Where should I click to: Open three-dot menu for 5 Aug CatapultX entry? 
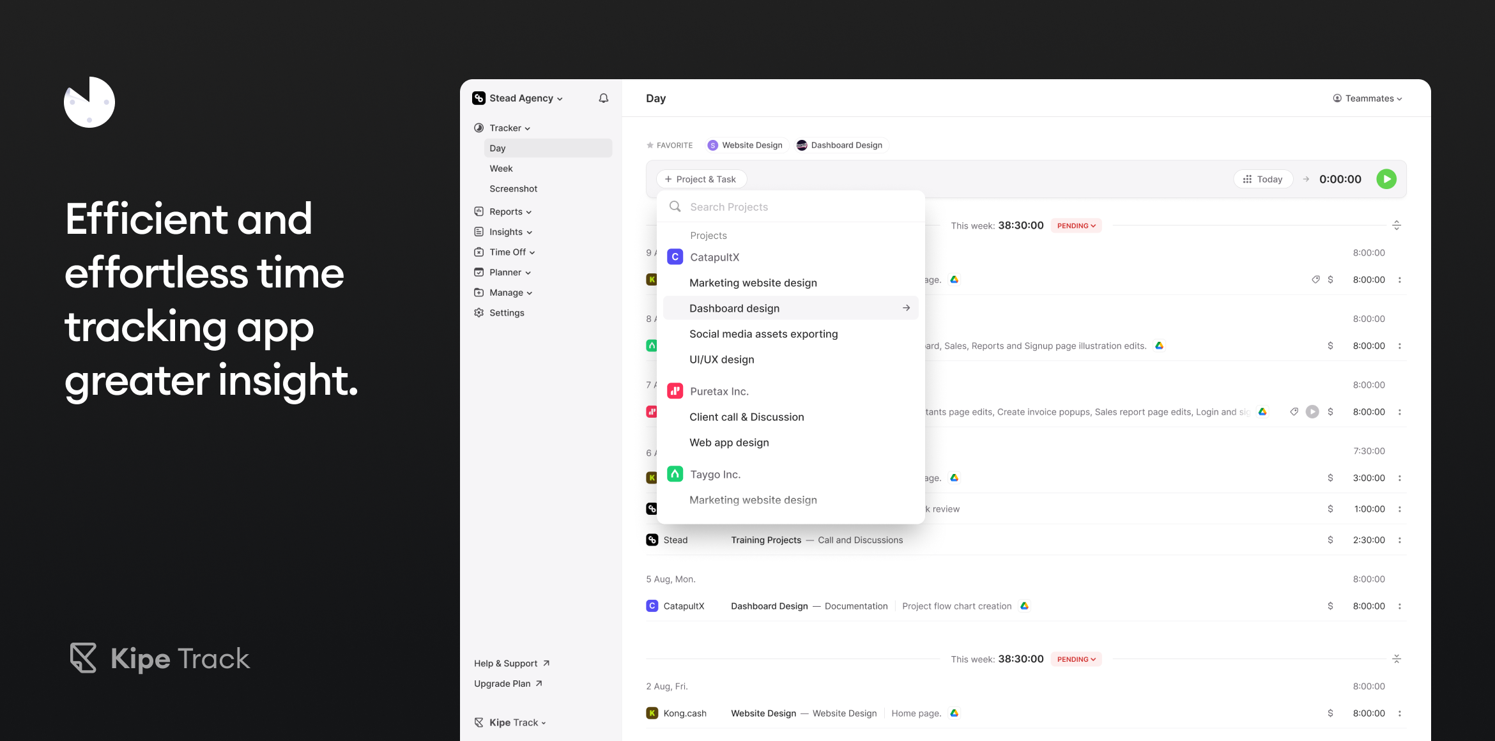[1399, 606]
